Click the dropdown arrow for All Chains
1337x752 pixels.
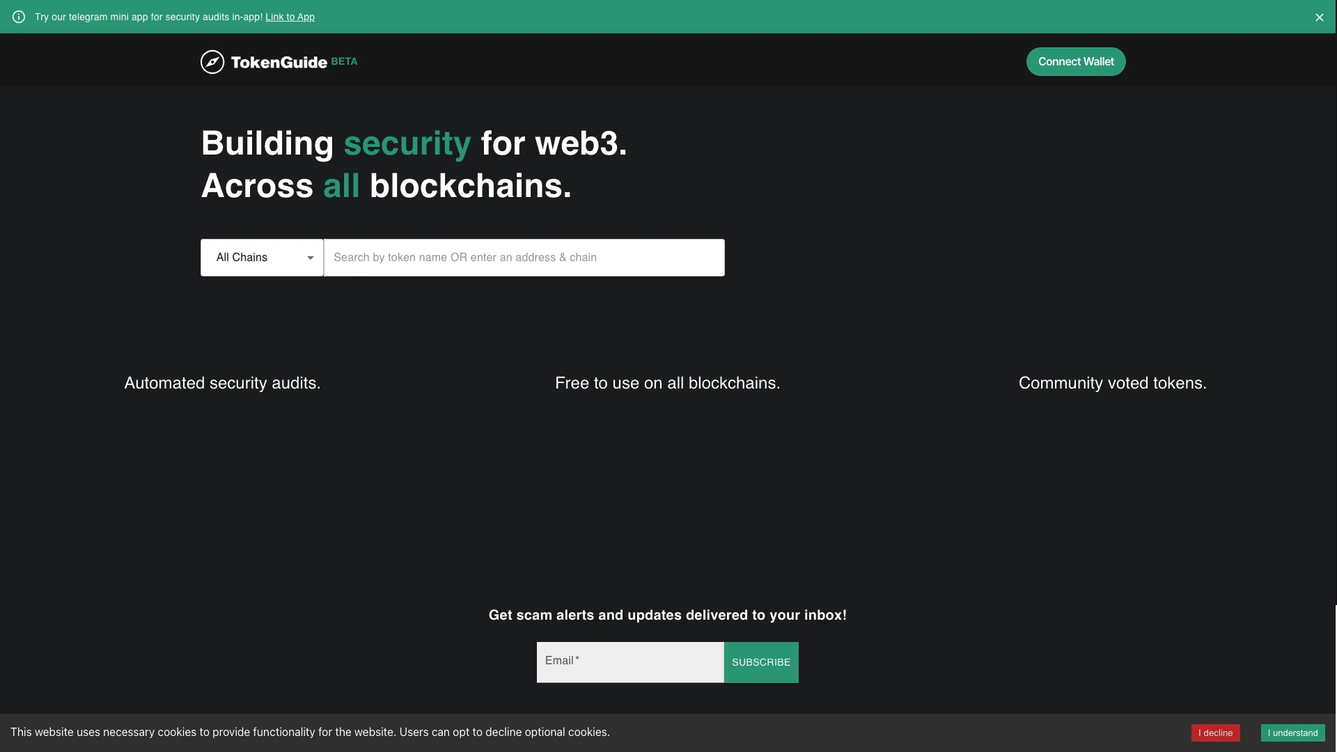tap(311, 258)
